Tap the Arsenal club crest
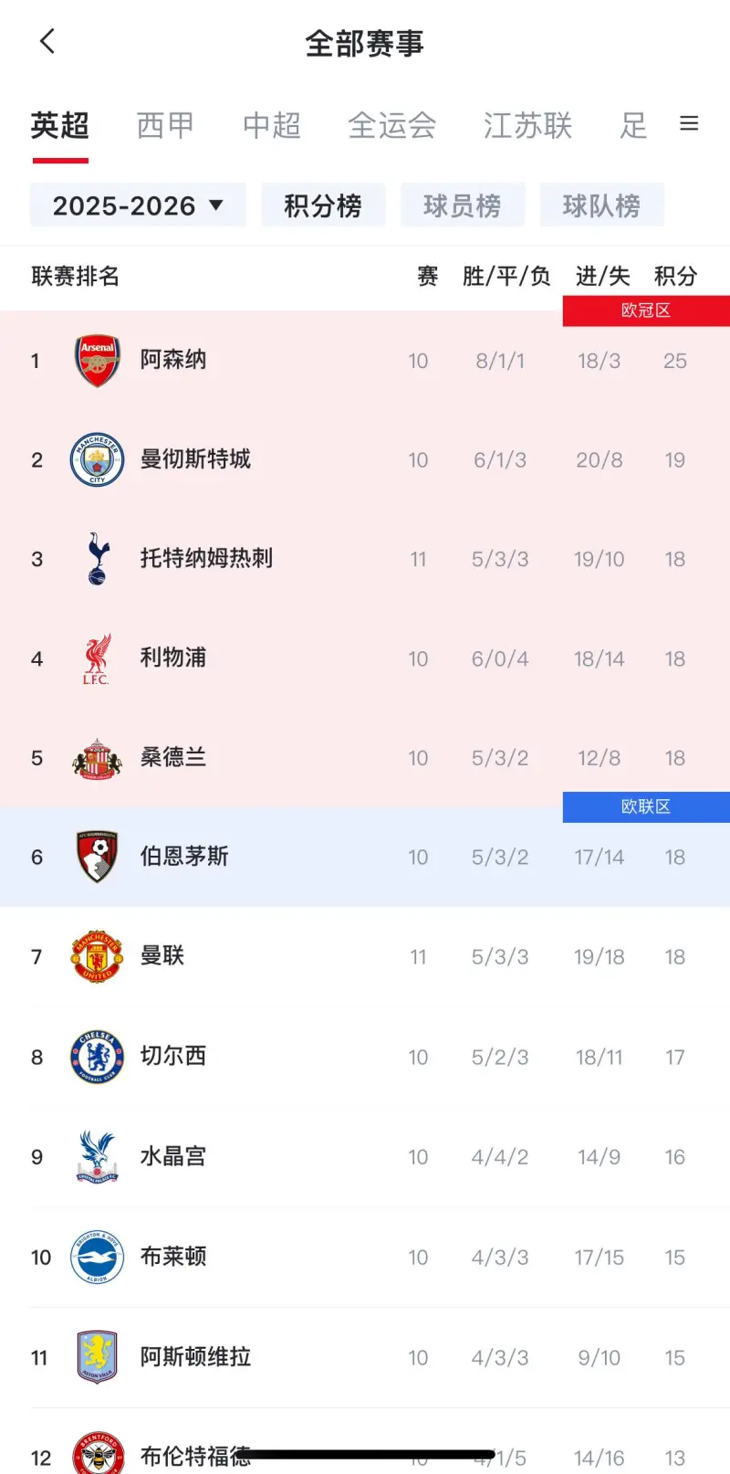Screen dimensions: 730x1474 coord(97,360)
